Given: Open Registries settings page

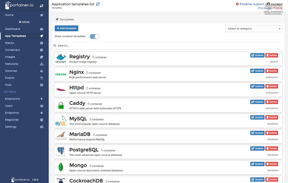Looking at the screenshot, I should point(12,120).
